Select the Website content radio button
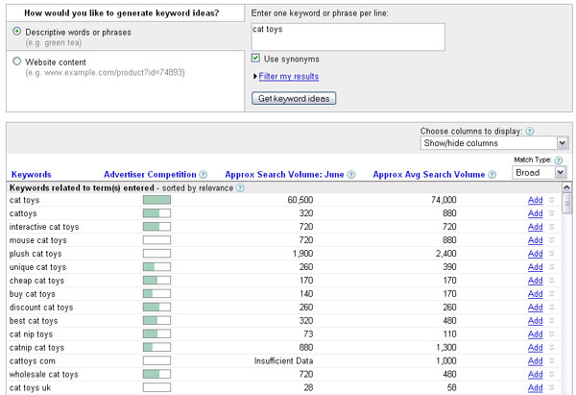The width and height of the screenshot is (576, 395). 17,61
